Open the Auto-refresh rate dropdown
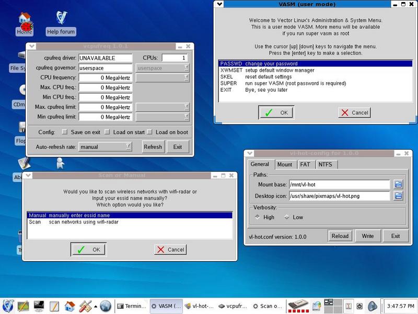Viewport: 418px width, 314px height. tap(105, 147)
